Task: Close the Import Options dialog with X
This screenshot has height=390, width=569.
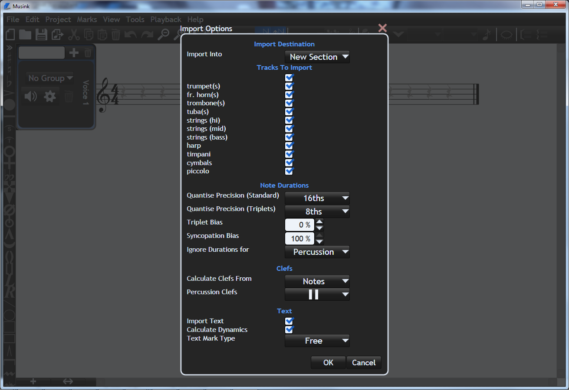Action: coord(382,28)
